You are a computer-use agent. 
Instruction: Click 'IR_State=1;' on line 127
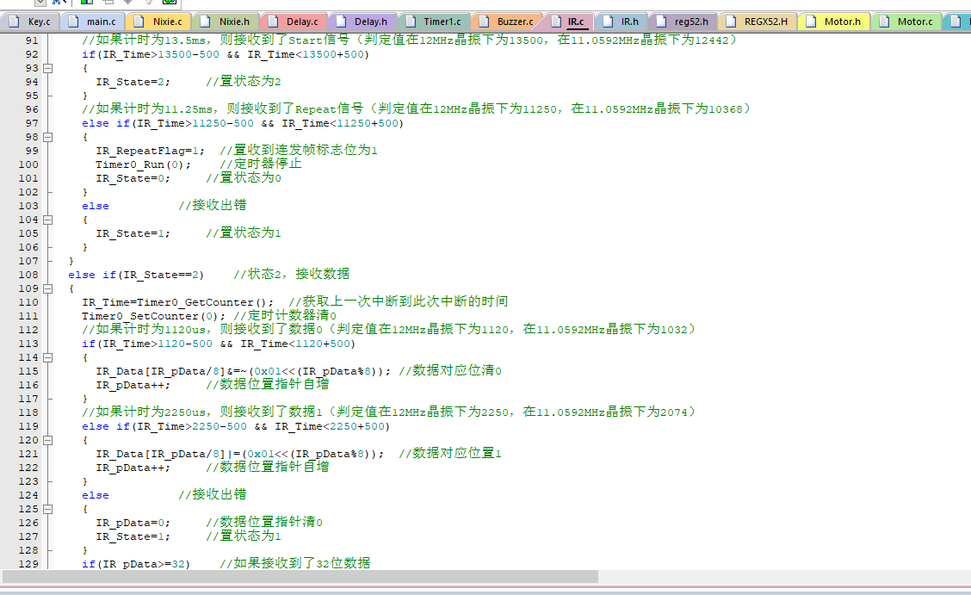[x=133, y=536]
